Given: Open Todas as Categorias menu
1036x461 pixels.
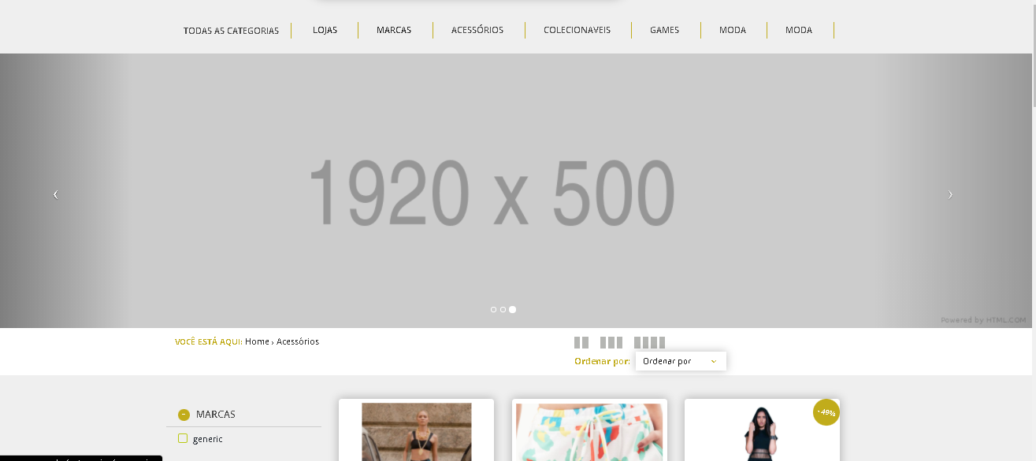Looking at the screenshot, I should 231,31.
